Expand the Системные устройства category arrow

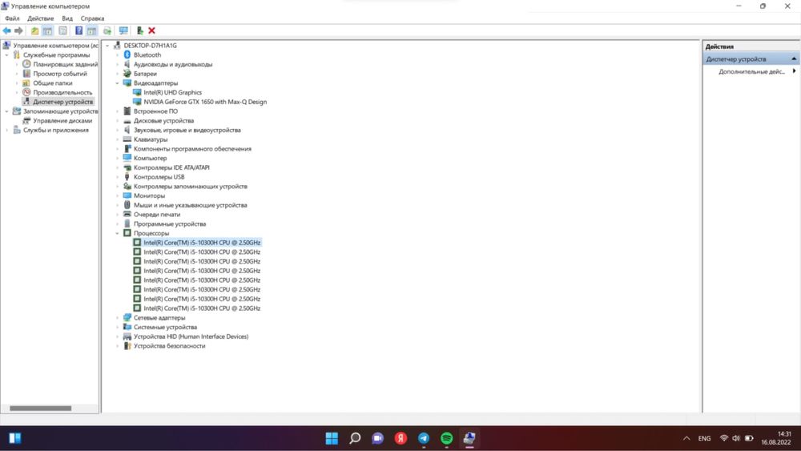click(x=118, y=327)
